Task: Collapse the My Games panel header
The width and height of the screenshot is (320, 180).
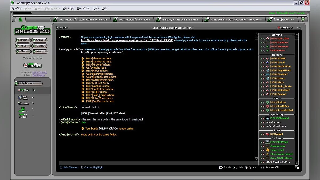Action: (28, 83)
